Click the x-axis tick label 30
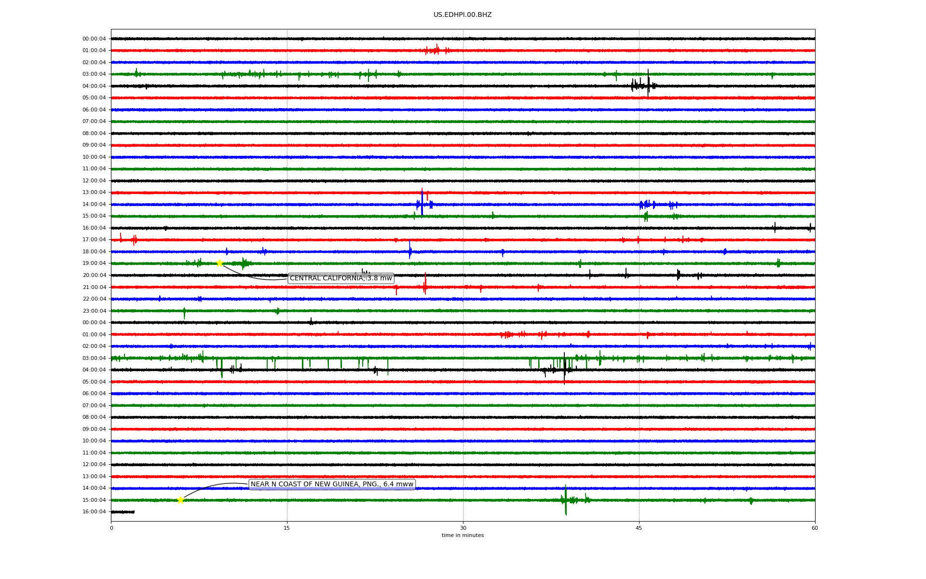 pyautogui.click(x=463, y=528)
